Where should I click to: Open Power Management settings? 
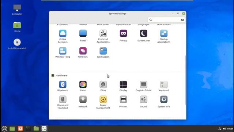[103, 102]
